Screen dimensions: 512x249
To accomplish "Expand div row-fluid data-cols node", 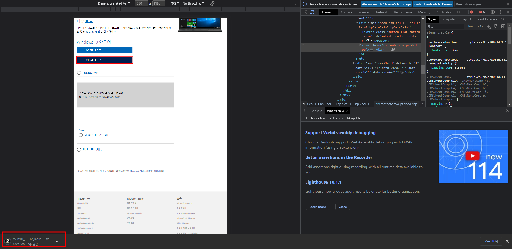I will [354, 63].
